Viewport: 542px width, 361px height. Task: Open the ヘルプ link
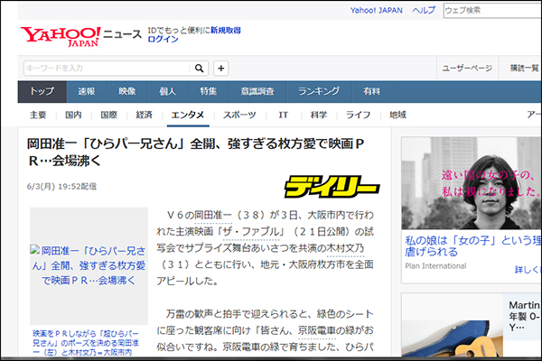(423, 10)
